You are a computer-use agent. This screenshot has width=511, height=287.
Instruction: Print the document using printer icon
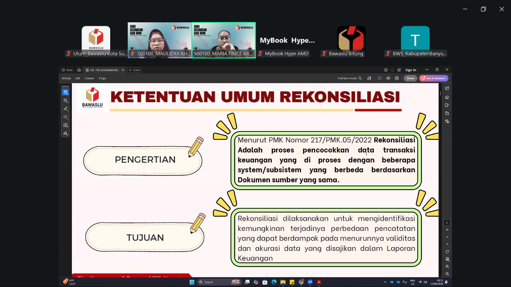click(397, 78)
